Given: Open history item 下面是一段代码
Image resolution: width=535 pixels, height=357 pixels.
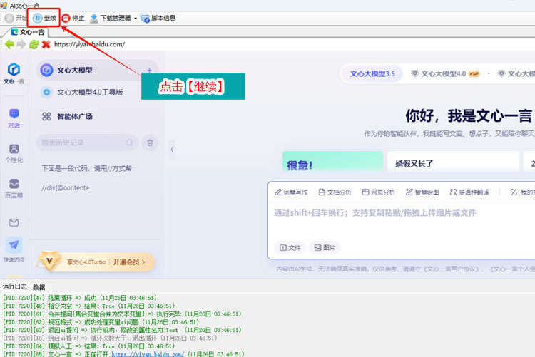Looking at the screenshot, I should click(86, 168).
